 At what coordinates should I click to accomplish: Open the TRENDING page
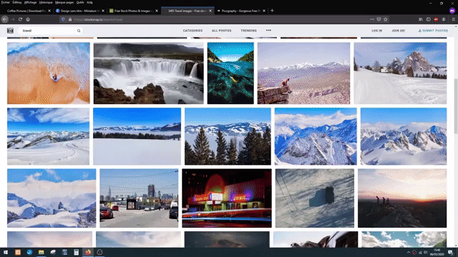[248, 31]
